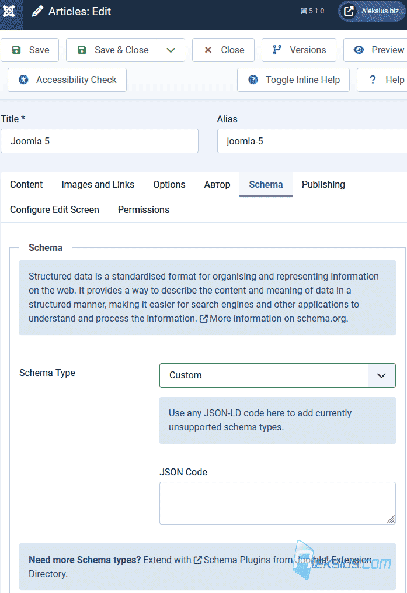Run the Accessibility Check

[67, 80]
